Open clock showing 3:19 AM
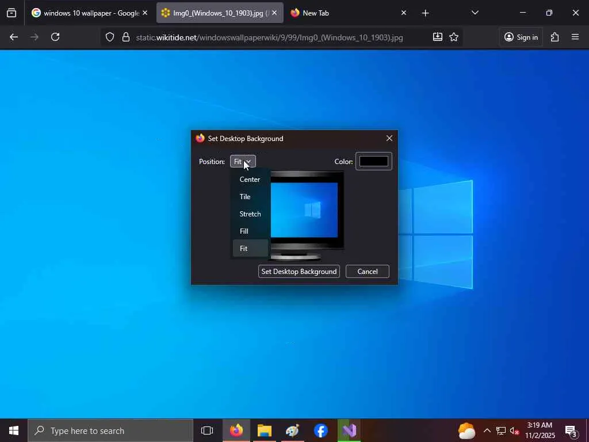 tap(540, 430)
